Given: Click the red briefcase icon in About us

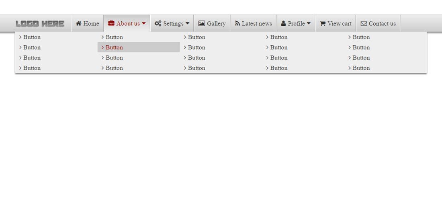Looking at the screenshot, I should 111,23.
